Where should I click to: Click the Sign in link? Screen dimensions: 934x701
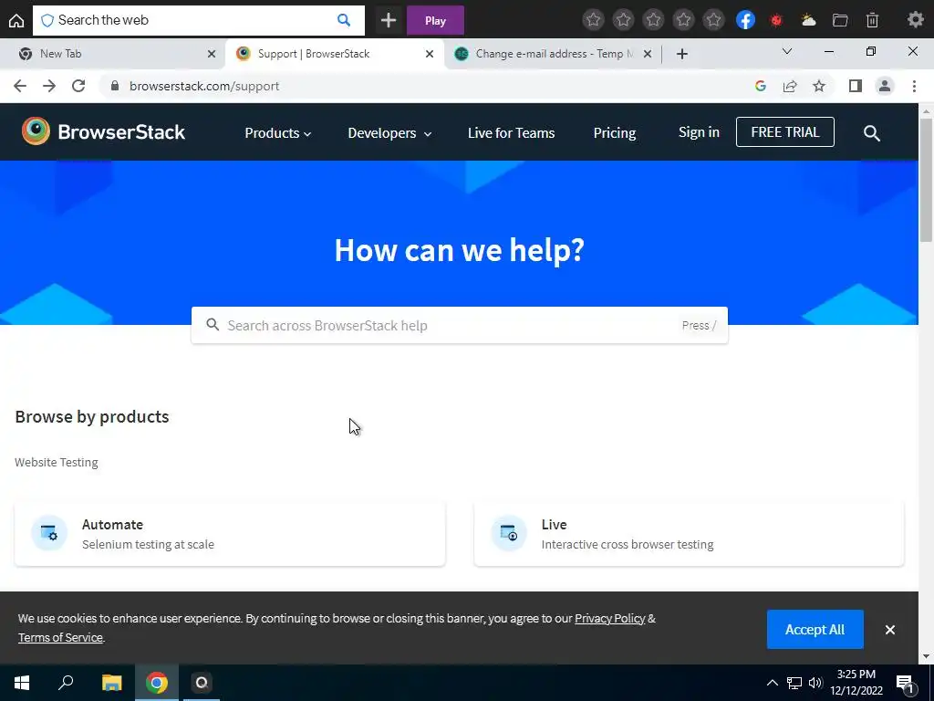pos(699,132)
